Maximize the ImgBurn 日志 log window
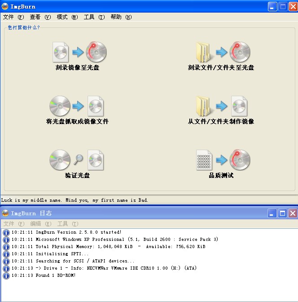The width and height of the screenshot is (298, 302). coord(282,213)
